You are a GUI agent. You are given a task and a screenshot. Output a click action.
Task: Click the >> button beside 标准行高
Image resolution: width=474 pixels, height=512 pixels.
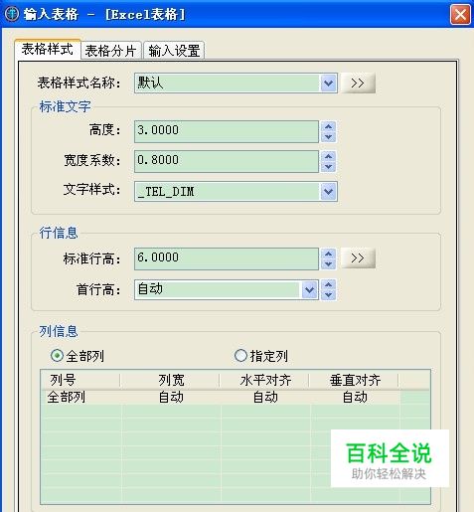click(358, 257)
